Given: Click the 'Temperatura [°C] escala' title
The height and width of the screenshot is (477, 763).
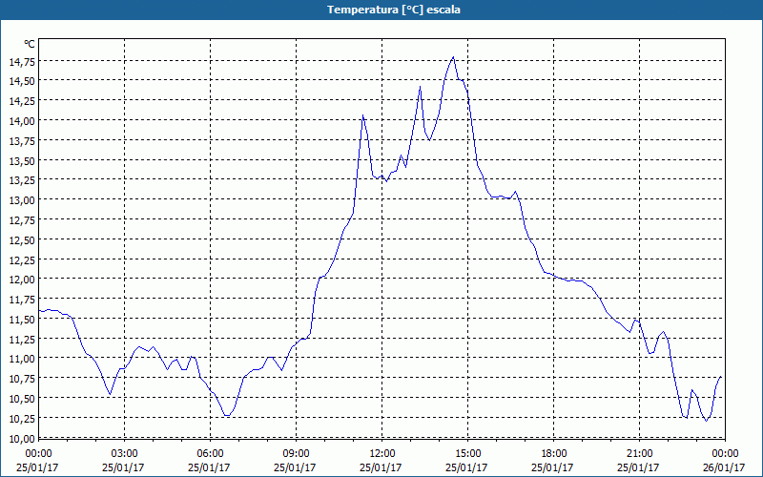Looking at the screenshot, I should point(394,10).
